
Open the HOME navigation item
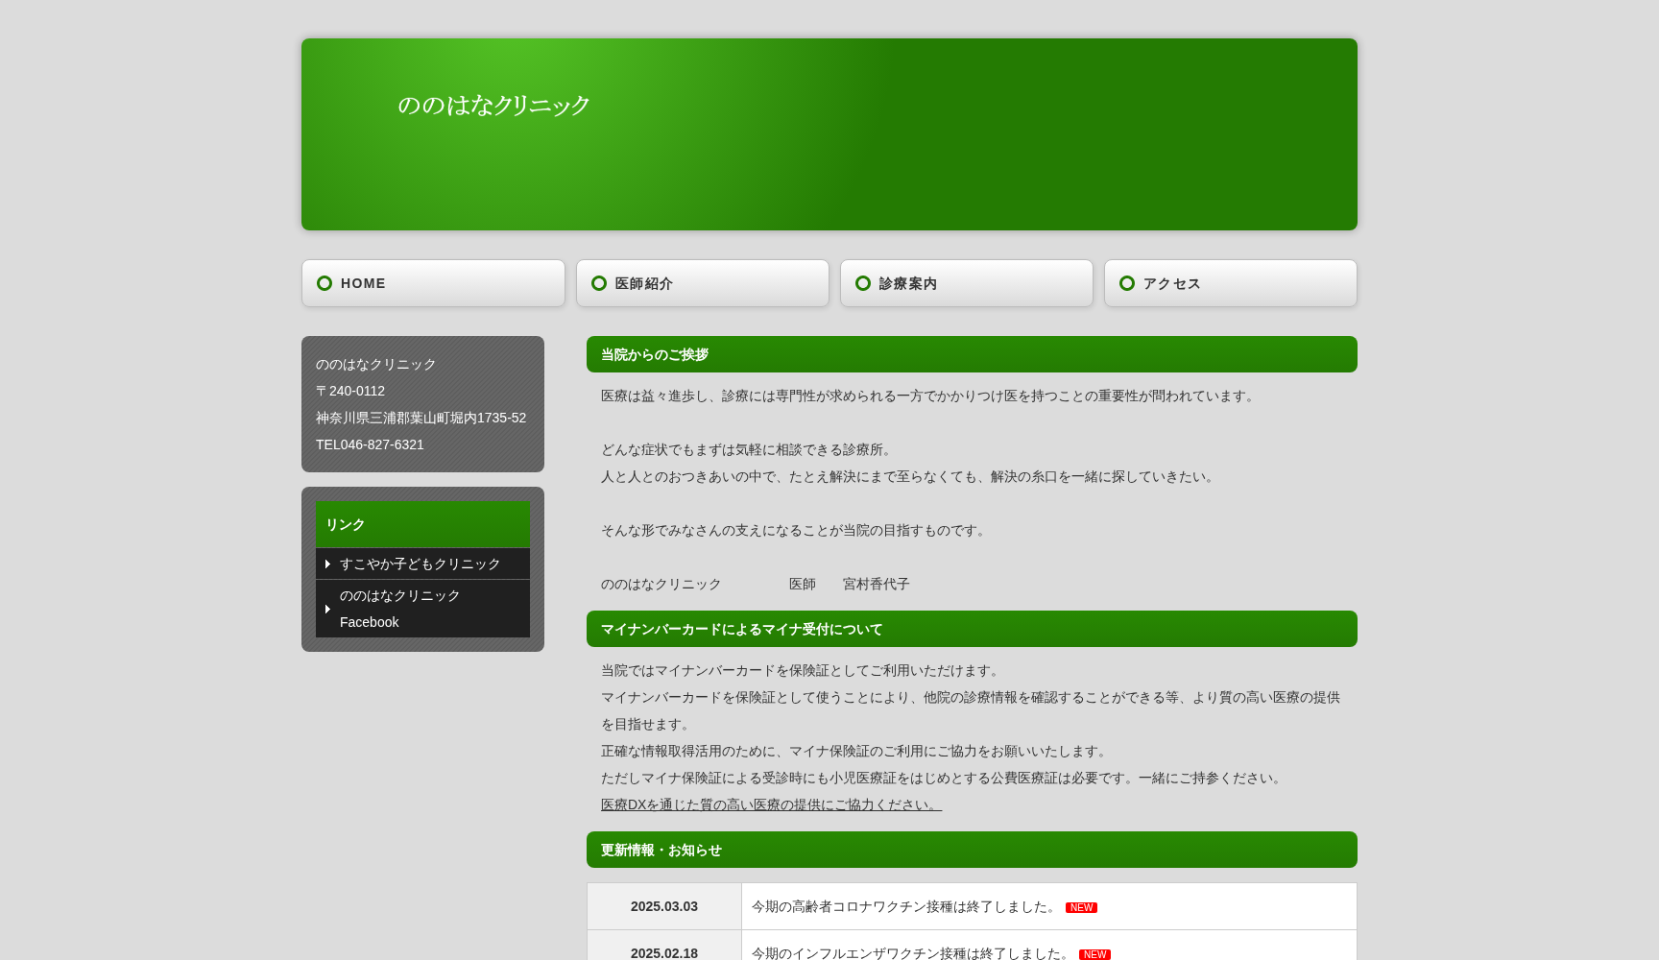pos(364,283)
